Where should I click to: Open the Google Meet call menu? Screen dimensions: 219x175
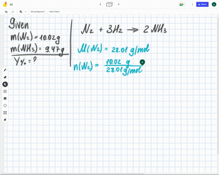(182, 5)
